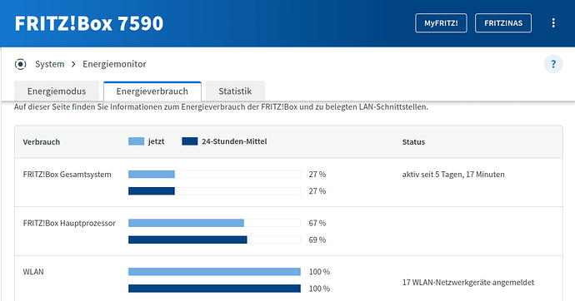Click the page description text about Energieverbrauch
Screen dimensions: 575x301
(x=221, y=106)
